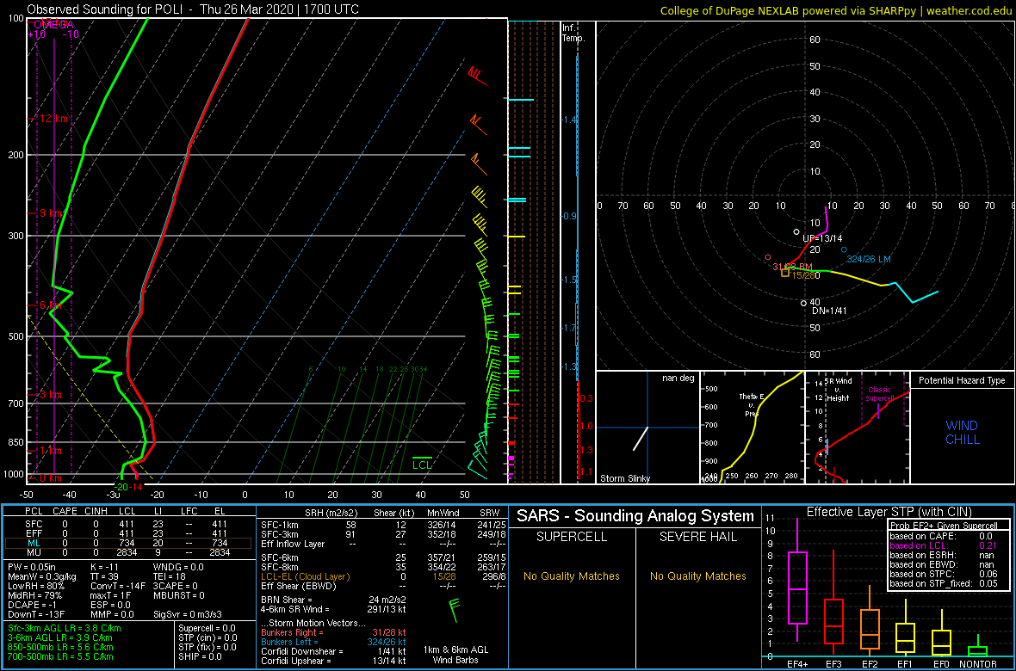Click the 324/26 LM hodograph label
Viewport: 1016px width, 671px height.
pos(869,259)
